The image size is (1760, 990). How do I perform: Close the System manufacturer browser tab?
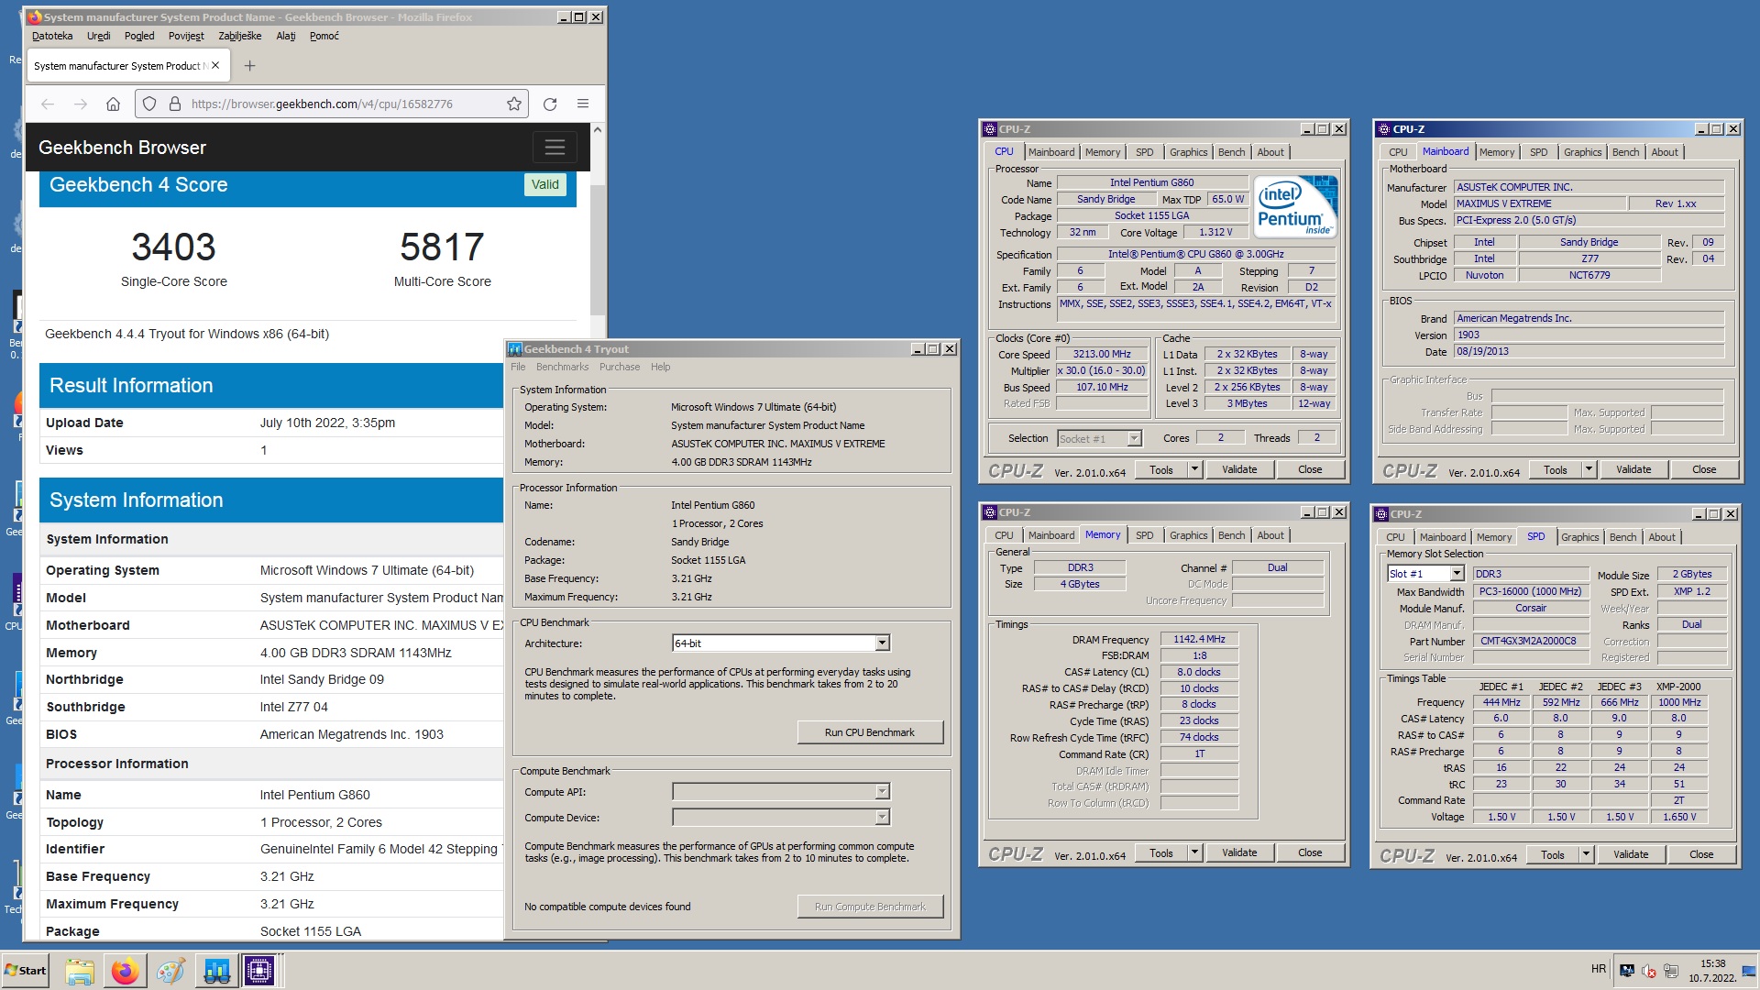tap(215, 65)
